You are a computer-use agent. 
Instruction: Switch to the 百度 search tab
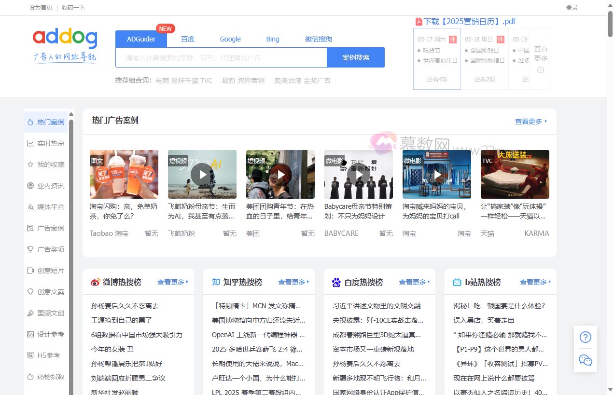pyautogui.click(x=188, y=39)
